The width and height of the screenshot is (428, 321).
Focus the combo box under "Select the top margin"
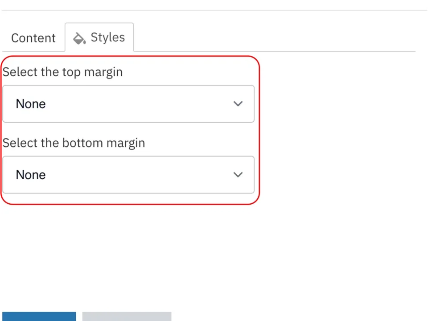click(128, 104)
